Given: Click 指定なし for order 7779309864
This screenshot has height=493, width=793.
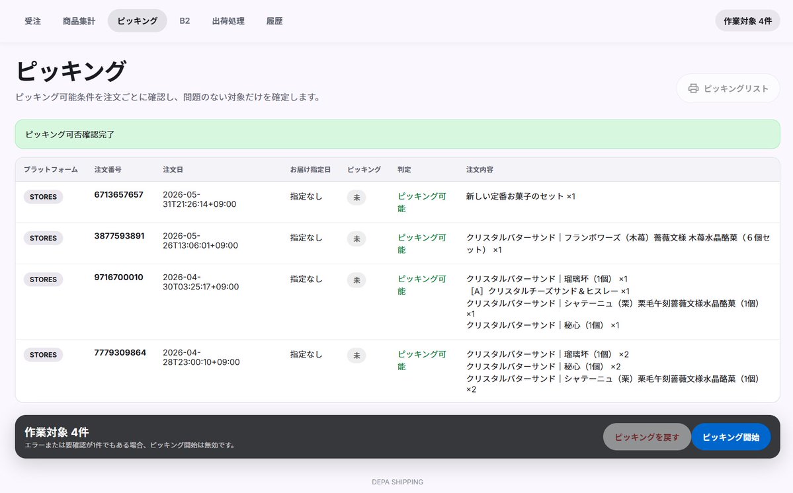Looking at the screenshot, I should [x=306, y=355].
